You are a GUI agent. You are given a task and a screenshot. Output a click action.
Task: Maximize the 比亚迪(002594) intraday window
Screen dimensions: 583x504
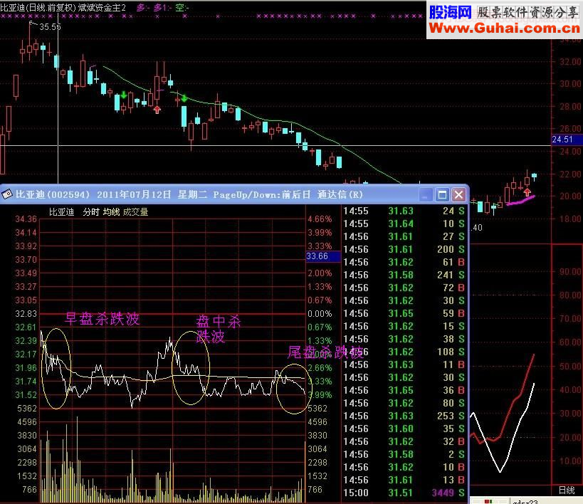(x=442, y=194)
